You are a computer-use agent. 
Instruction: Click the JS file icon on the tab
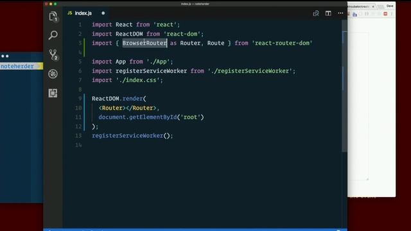70,13
